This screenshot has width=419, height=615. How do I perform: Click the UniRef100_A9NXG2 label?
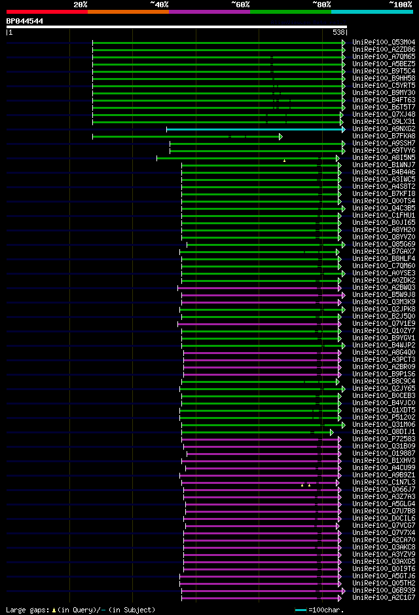[x=384, y=129]
